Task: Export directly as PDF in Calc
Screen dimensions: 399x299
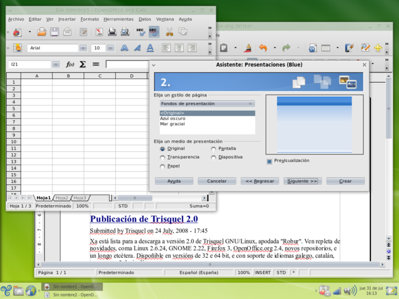Action: point(99,32)
